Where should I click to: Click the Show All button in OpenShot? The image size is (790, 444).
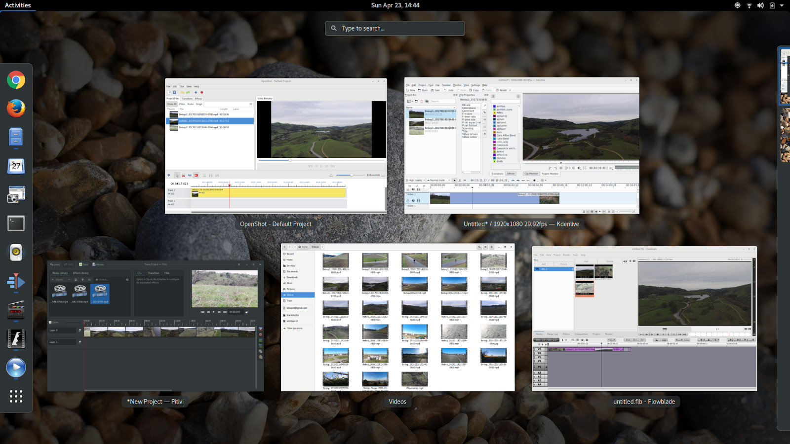point(172,104)
